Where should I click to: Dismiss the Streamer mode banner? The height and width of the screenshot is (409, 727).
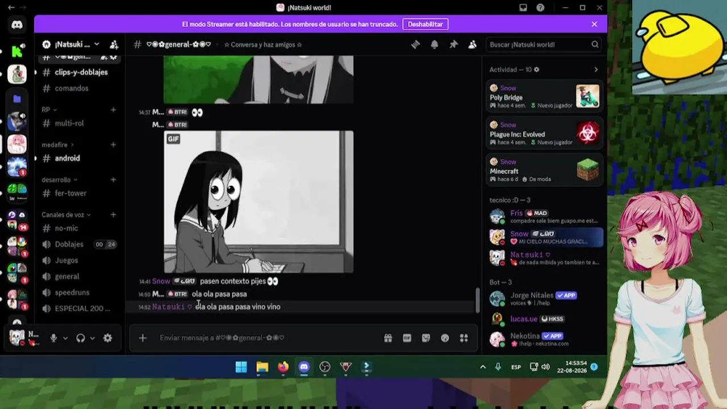click(x=594, y=24)
